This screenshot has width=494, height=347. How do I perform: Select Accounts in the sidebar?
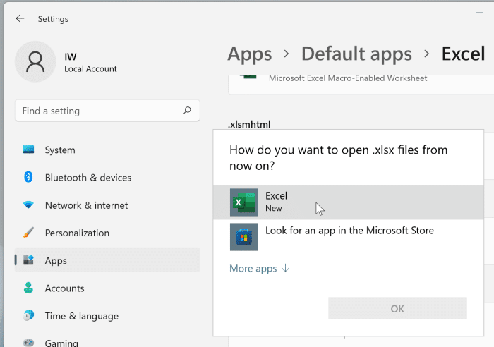[x=107, y=288]
